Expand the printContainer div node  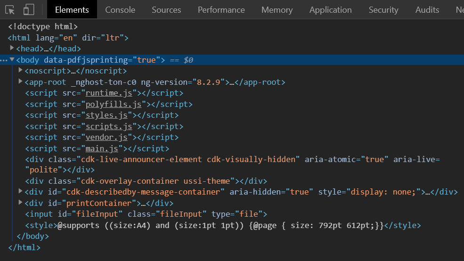(20, 203)
